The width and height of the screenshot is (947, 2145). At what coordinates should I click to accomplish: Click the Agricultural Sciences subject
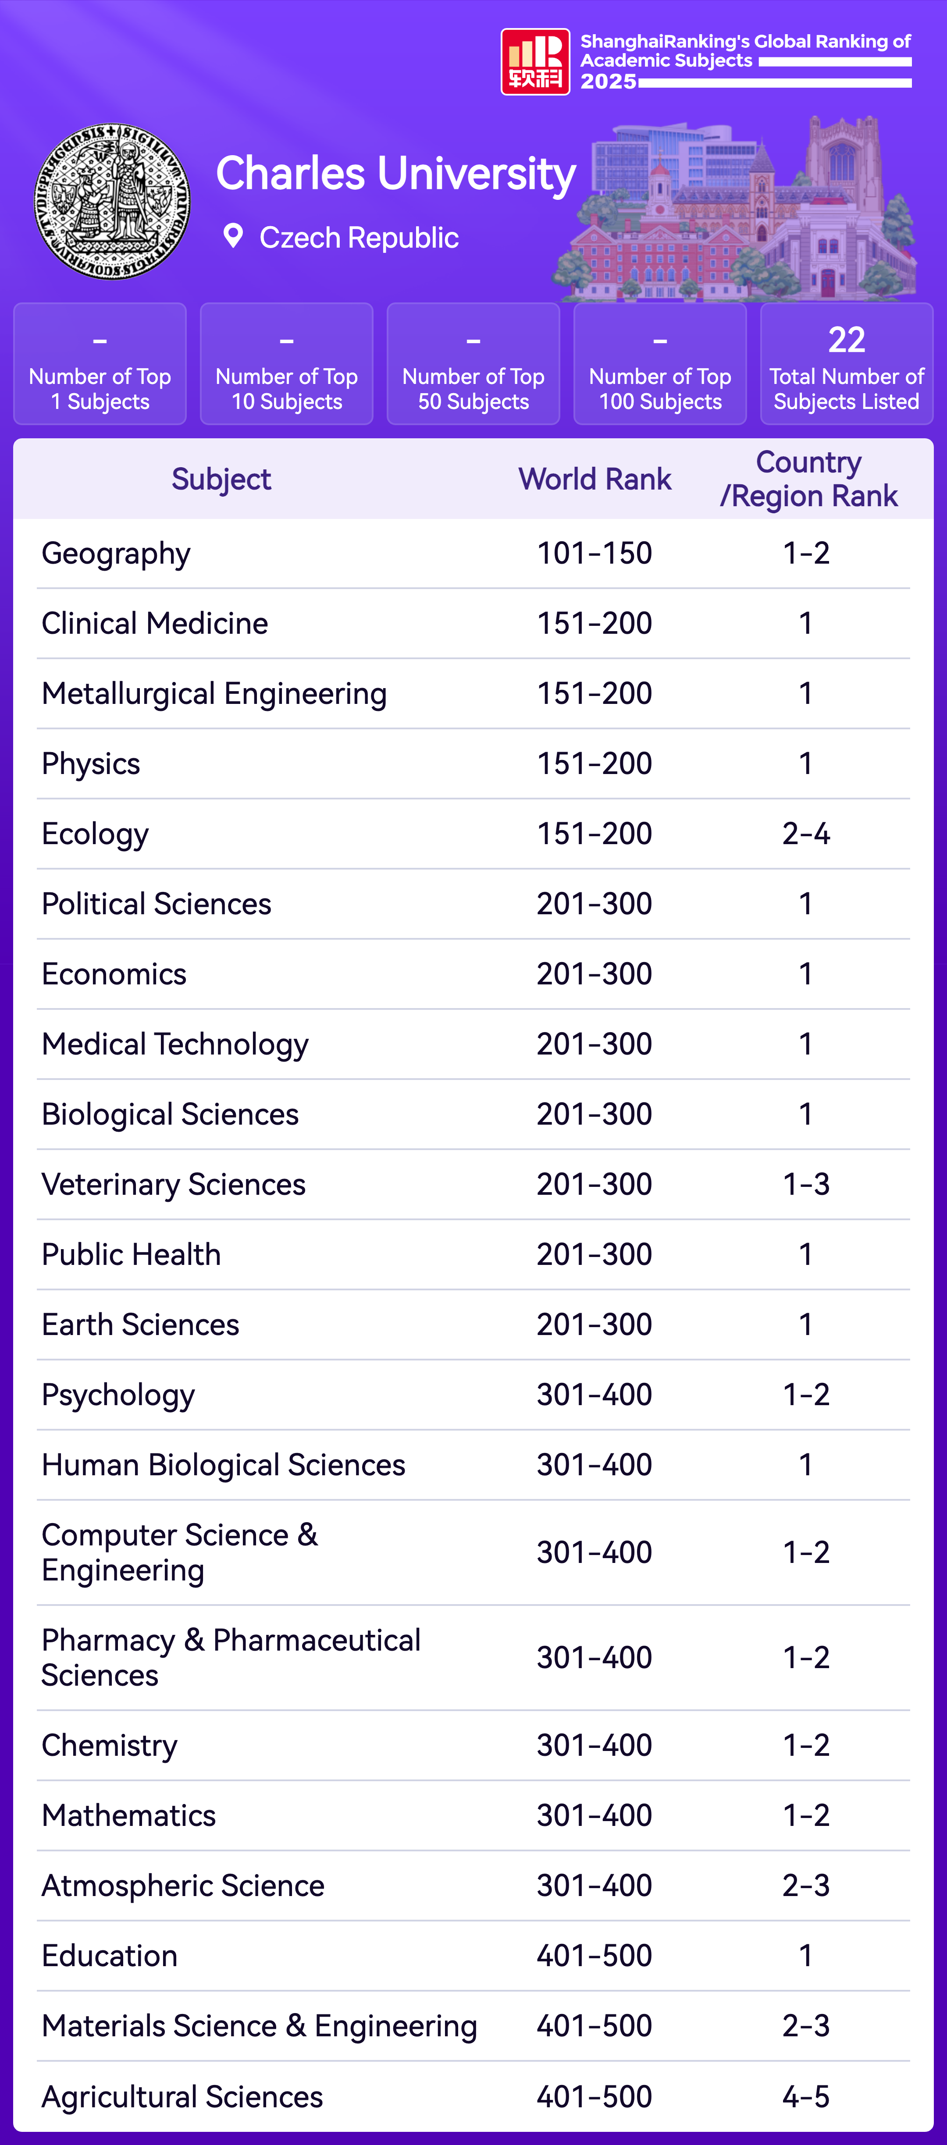182,2096
